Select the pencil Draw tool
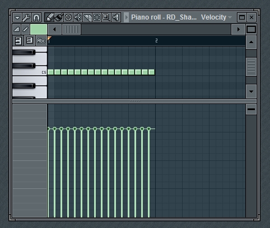The width and height of the screenshot is (270, 228). coord(49,18)
